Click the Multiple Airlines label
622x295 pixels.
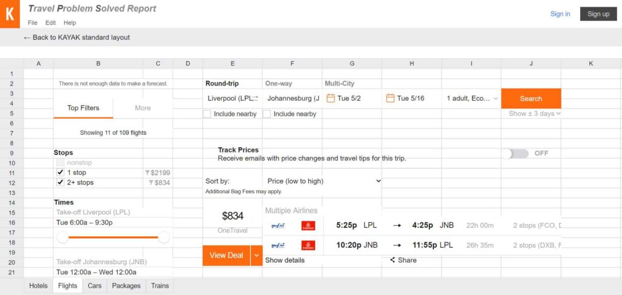click(291, 211)
